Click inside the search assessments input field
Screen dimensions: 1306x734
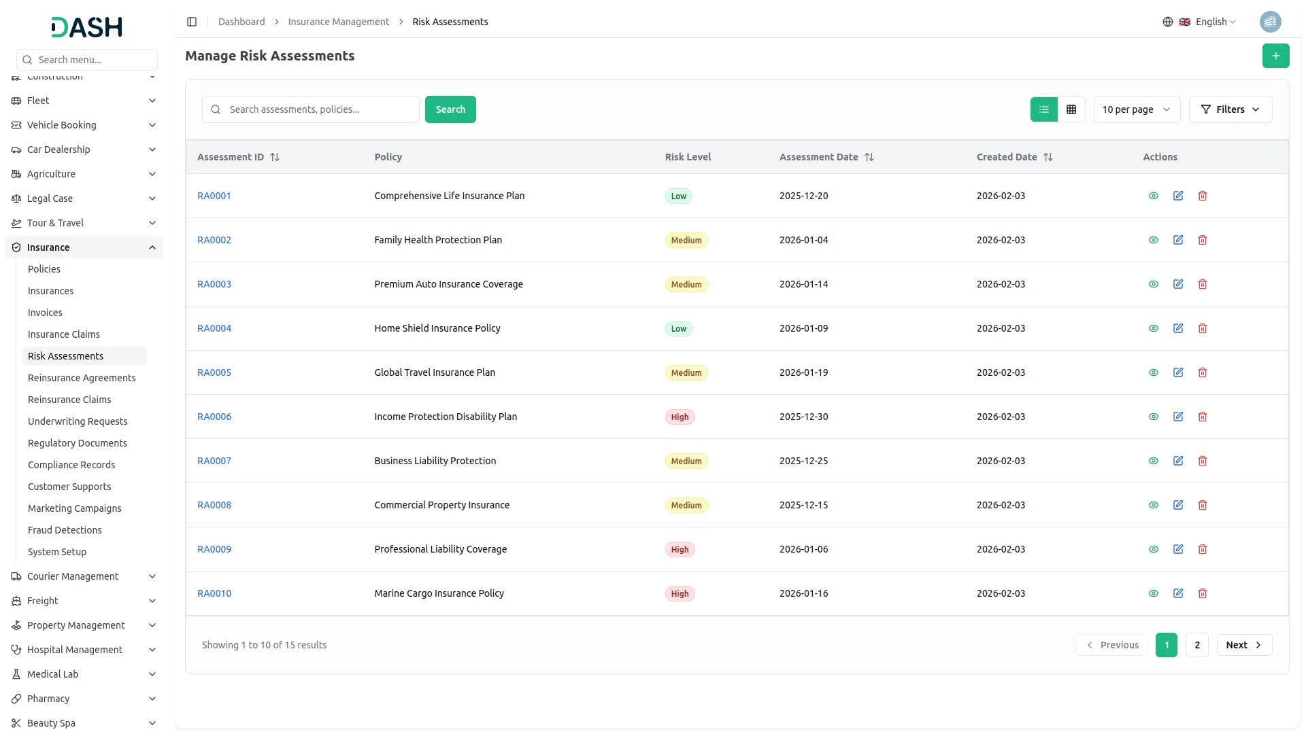click(310, 109)
